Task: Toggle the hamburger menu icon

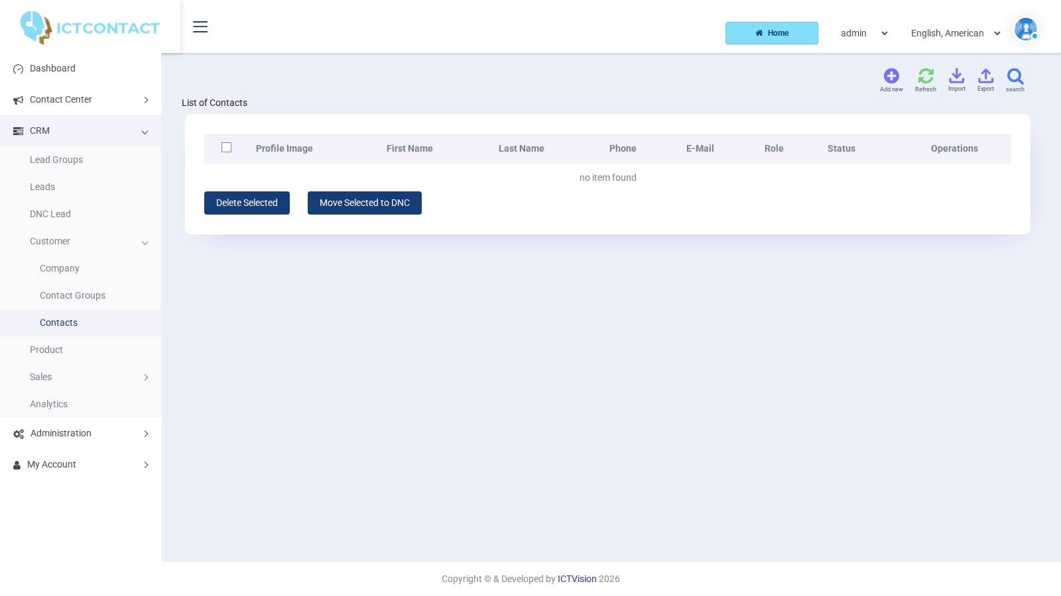Action: point(200,26)
